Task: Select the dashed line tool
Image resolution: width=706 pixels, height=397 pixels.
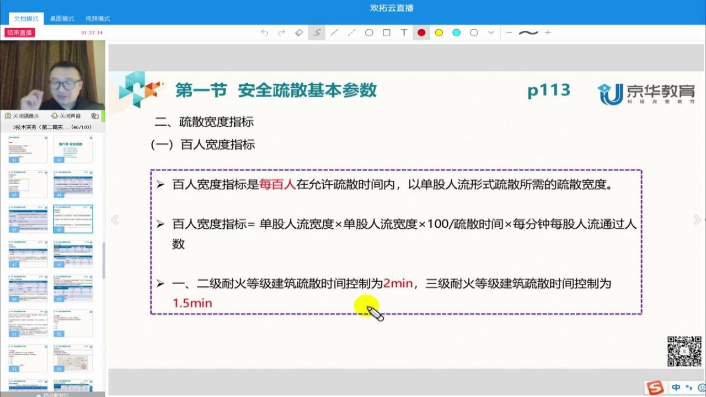Action: 351,33
